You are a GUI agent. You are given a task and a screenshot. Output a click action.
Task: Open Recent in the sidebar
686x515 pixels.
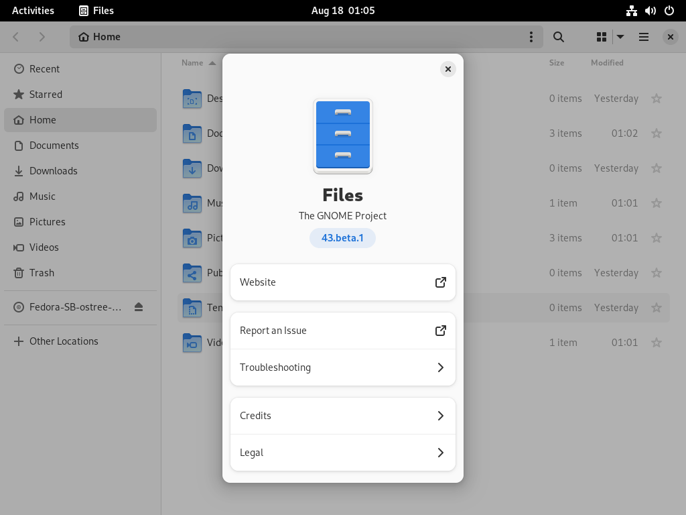[80, 69]
